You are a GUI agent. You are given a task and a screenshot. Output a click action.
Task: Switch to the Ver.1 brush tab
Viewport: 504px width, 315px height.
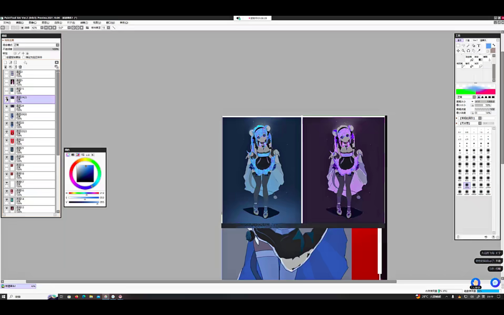pos(475,40)
